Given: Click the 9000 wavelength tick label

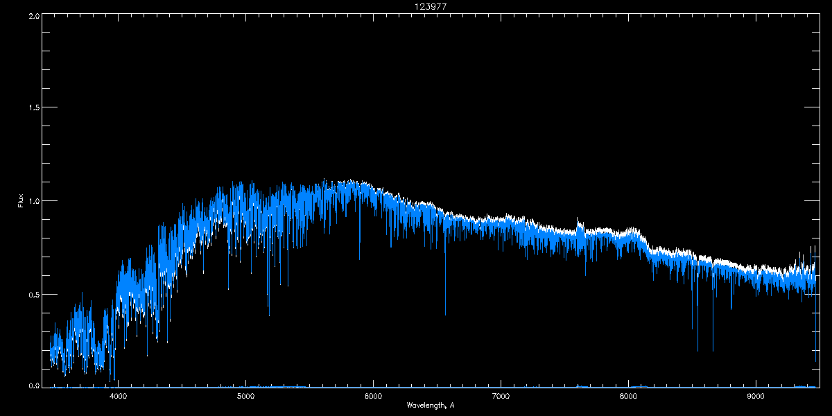Looking at the screenshot, I should click(x=756, y=397).
